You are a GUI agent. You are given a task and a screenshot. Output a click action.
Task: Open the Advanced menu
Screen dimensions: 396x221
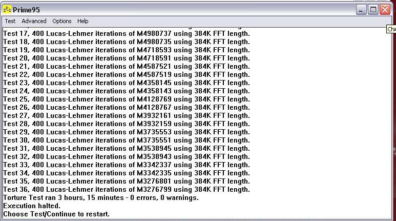(34, 21)
